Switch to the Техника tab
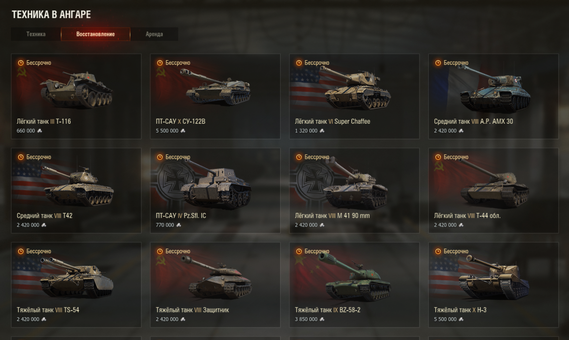The image size is (569, 340). tap(36, 34)
